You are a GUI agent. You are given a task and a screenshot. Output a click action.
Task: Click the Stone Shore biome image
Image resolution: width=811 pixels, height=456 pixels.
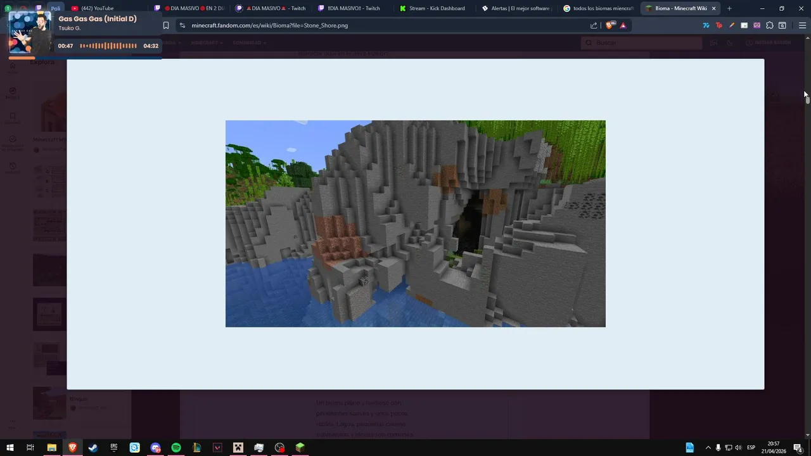tap(416, 224)
